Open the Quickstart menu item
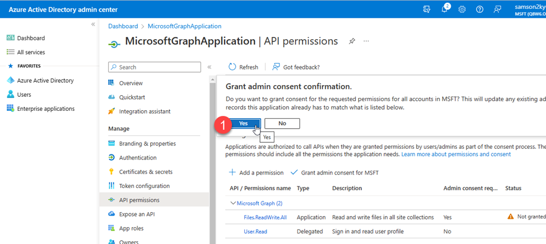This screenshot has width=546, height=244. coord(132,97)
